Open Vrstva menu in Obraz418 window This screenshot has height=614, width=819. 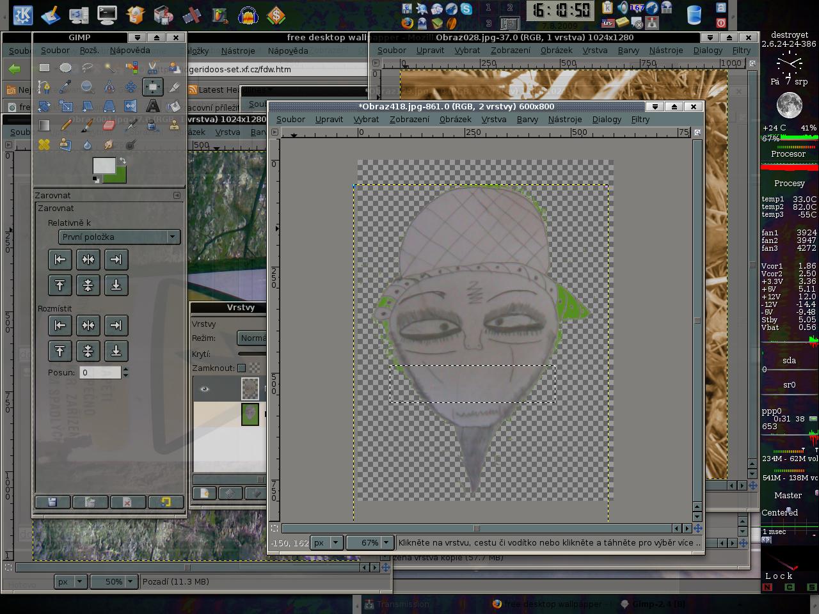click(x=494, y=119)
